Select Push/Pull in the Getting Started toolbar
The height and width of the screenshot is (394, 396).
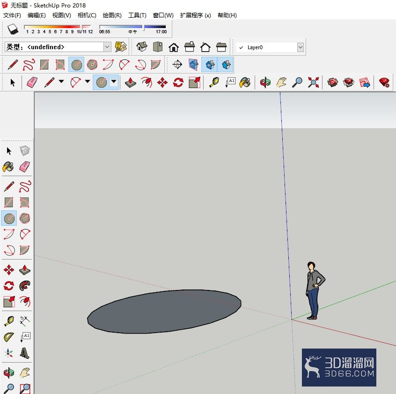[131, 82]
